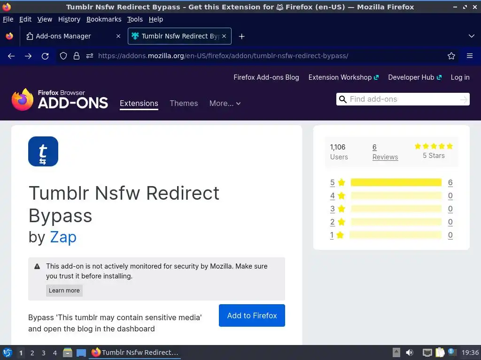
Task: Show desktop icon in taskbar
Action: point(81,352)
